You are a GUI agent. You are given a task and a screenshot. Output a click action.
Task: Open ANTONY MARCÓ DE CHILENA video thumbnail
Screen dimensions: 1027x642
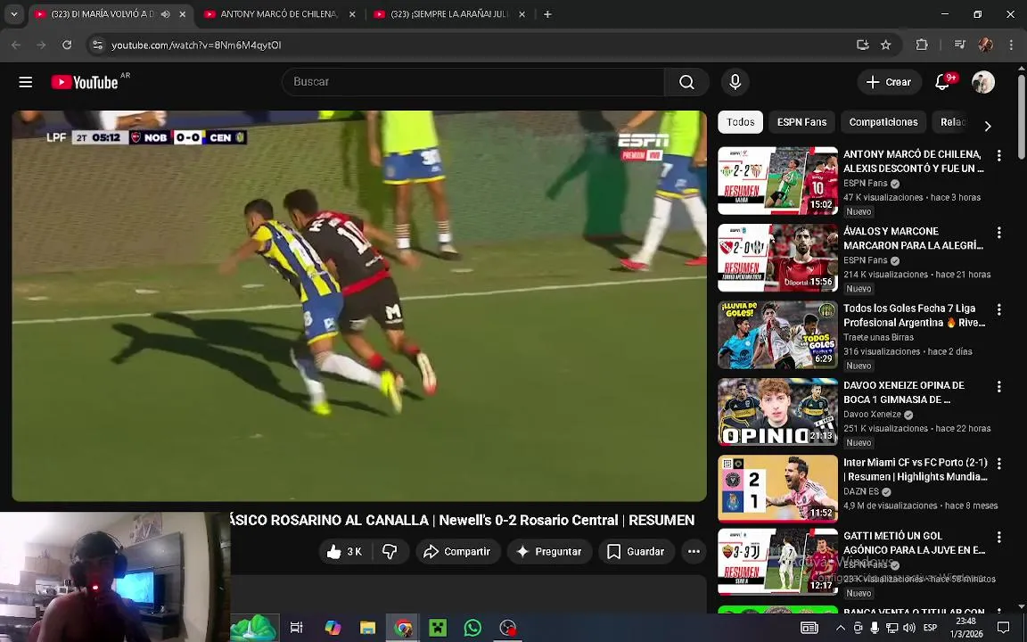[x=777, y=181]
